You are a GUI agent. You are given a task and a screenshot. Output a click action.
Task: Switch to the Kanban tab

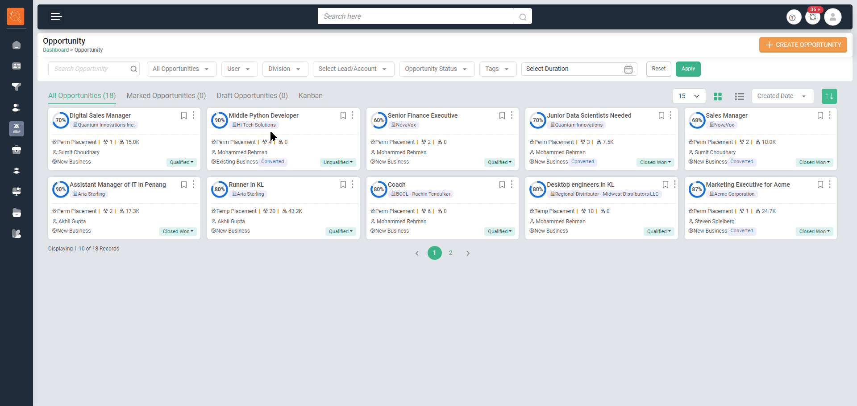pos(310,96)
